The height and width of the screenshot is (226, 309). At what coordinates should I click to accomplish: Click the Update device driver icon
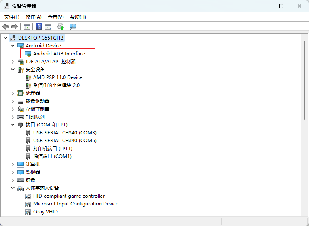click(x=60, y=26)
